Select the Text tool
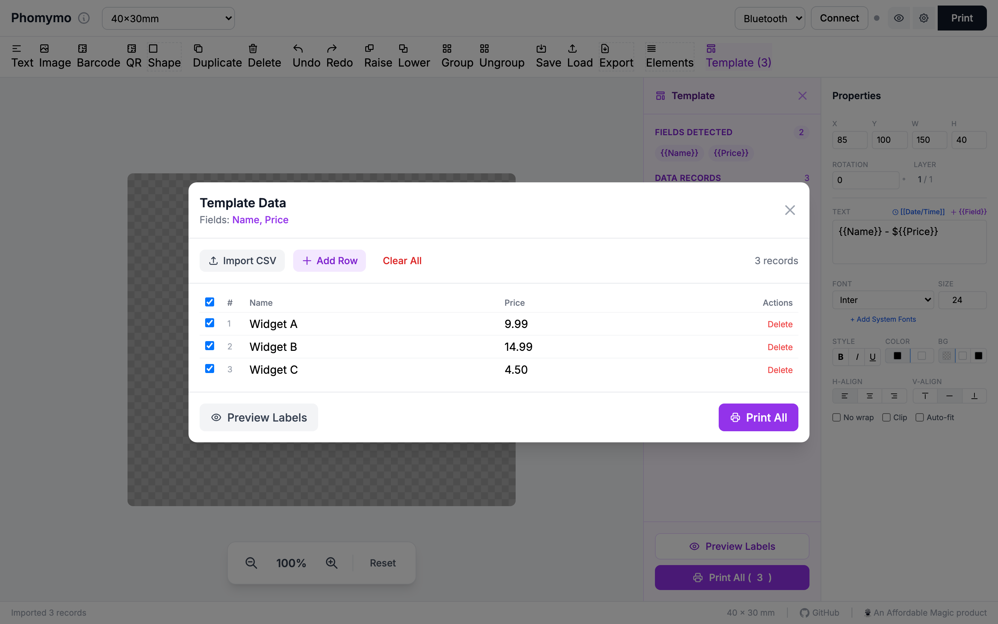 22,56
